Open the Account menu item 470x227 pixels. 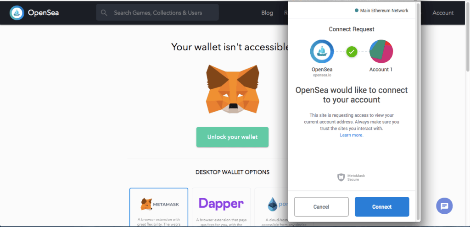[443, 13]
